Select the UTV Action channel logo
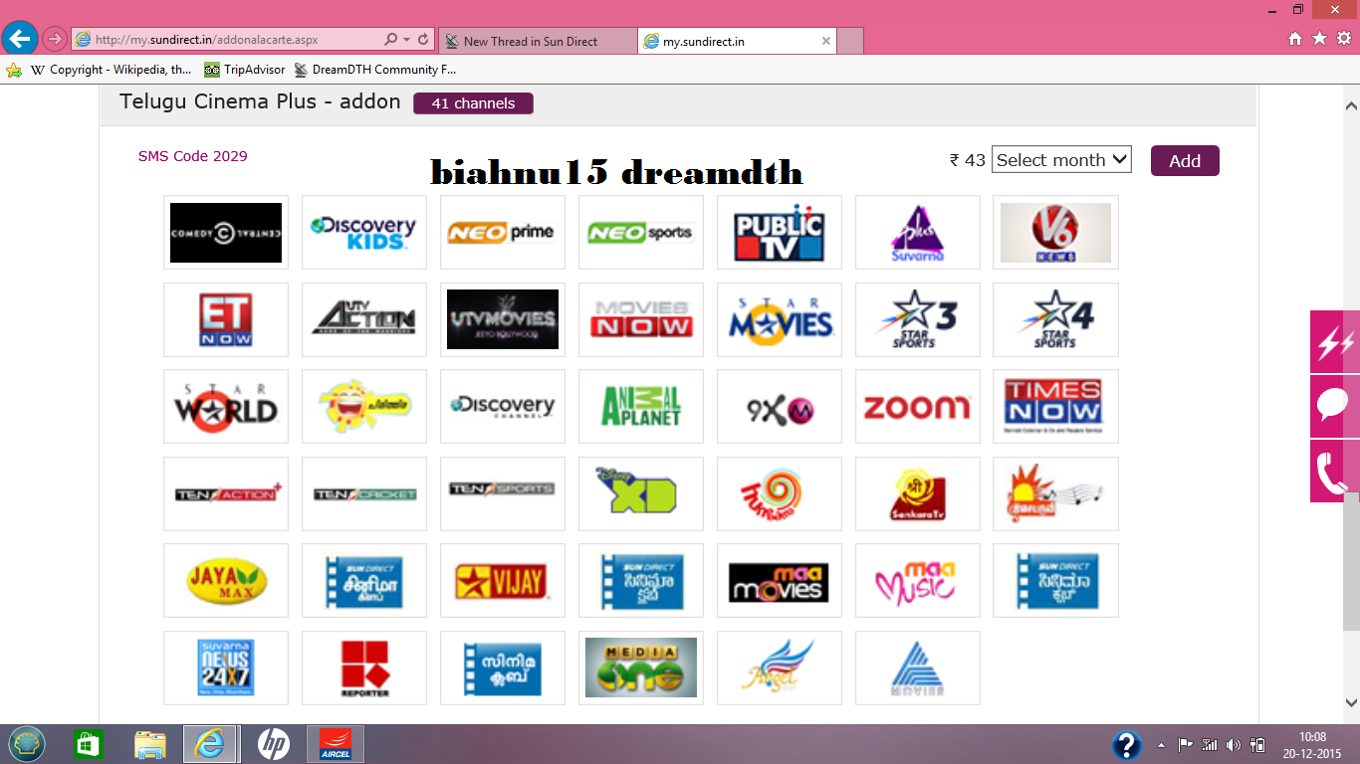 pyautogui.click(x=364, y=320)
